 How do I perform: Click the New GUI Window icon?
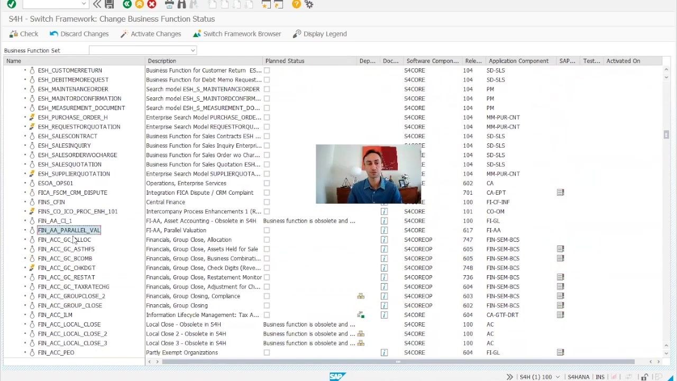(x=266, y=4)
